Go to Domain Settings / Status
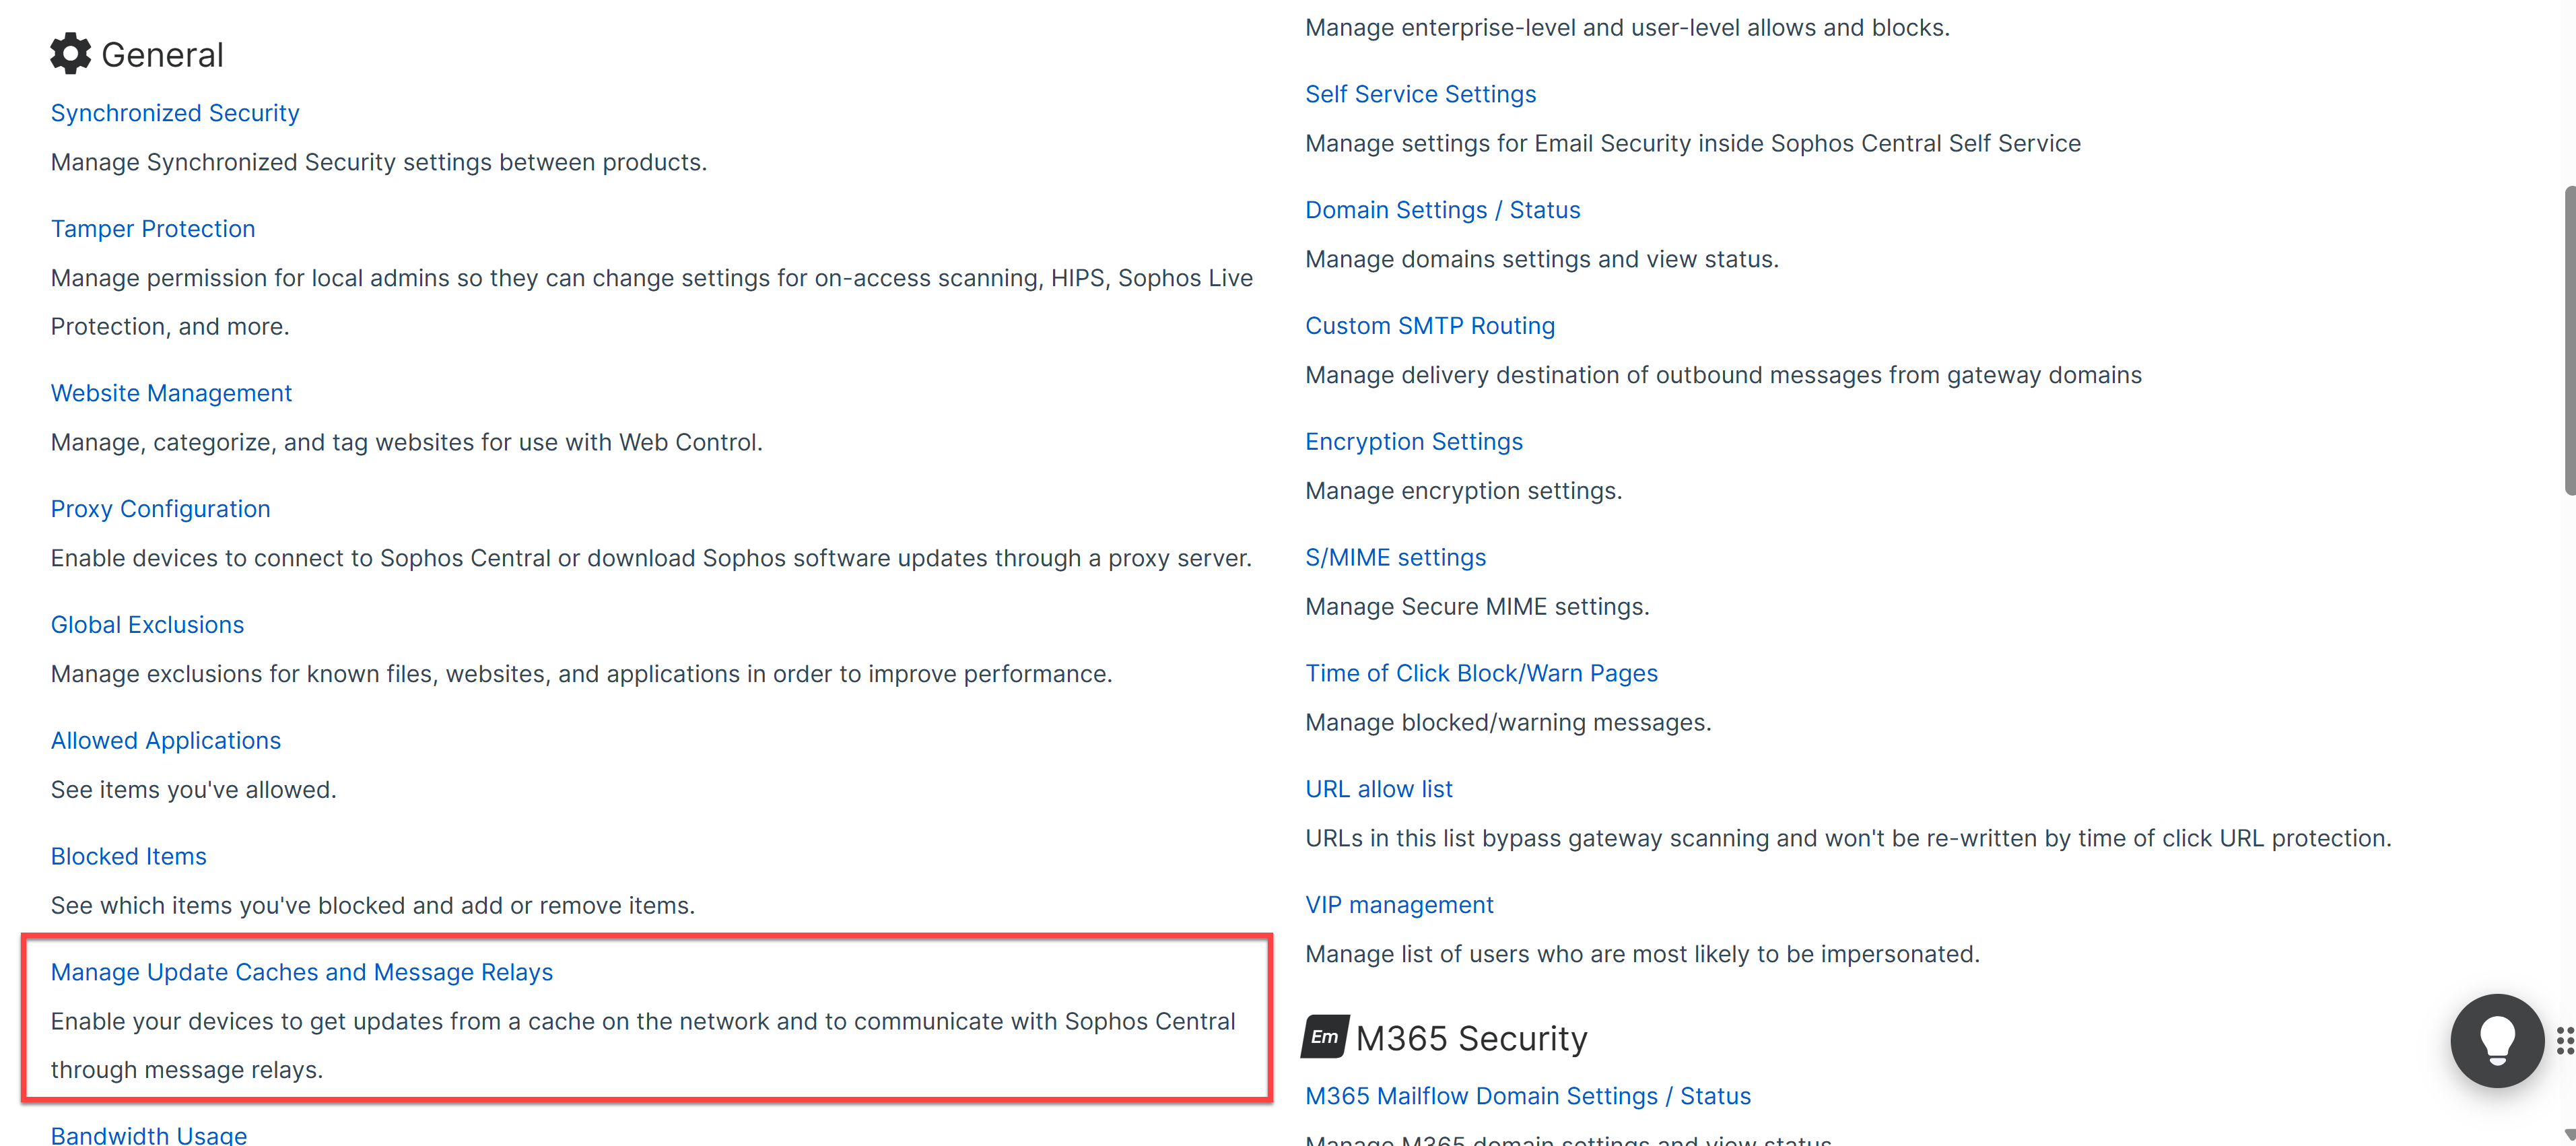The image size is (2576, 1146). [1442, 210]
